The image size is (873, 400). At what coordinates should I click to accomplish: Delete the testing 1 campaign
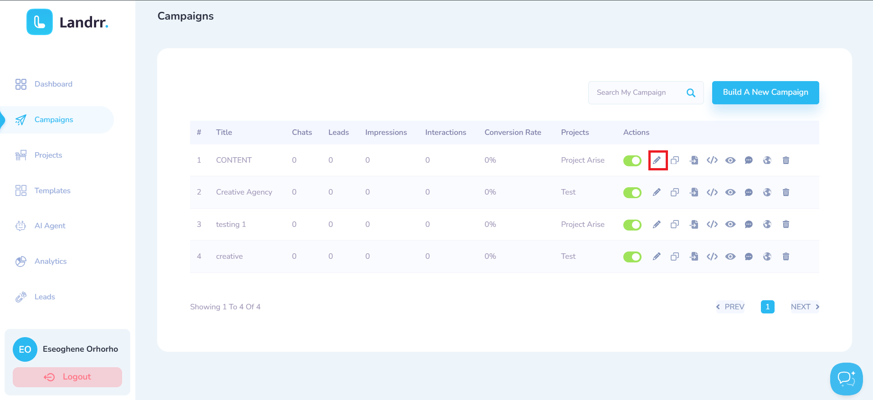786,224
